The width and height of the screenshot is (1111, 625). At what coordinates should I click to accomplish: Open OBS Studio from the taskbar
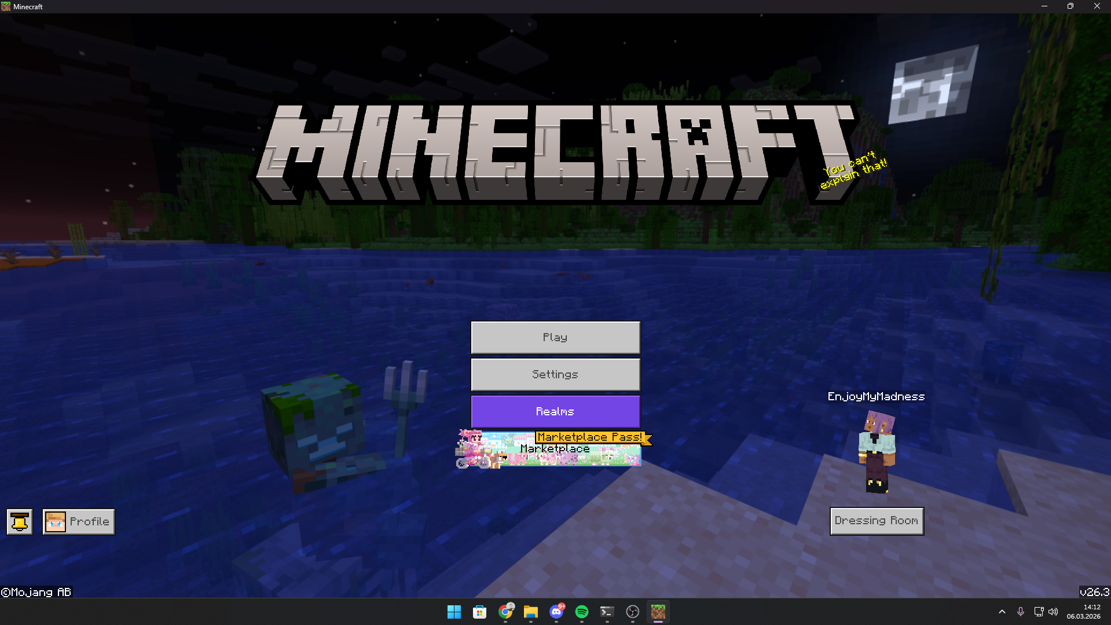(x=633, y=612)
